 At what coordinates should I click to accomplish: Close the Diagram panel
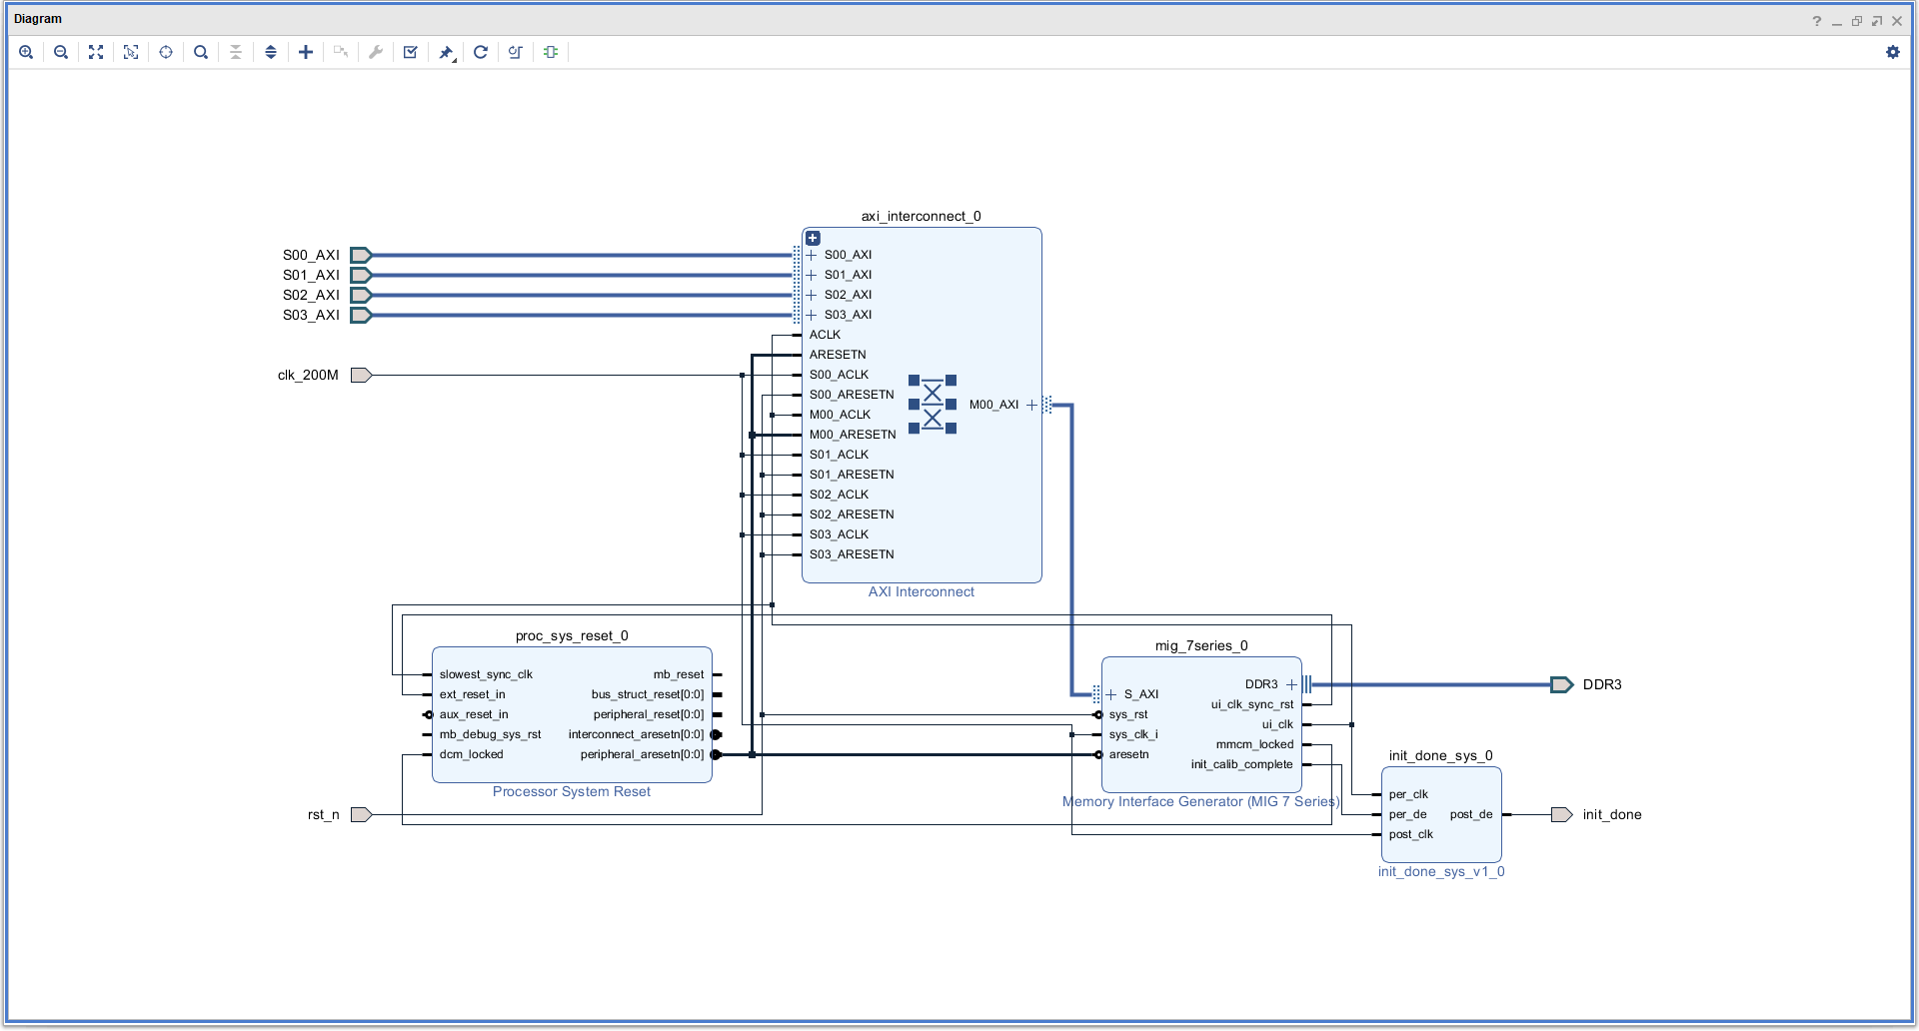[x=1897, y=21]
